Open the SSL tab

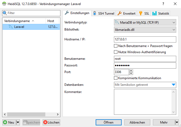pos(144,14)
